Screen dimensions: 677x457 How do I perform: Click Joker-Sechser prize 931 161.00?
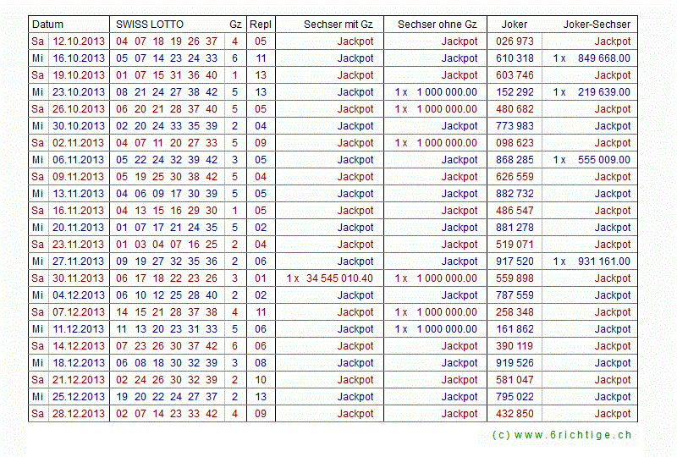tap(603, 262)
